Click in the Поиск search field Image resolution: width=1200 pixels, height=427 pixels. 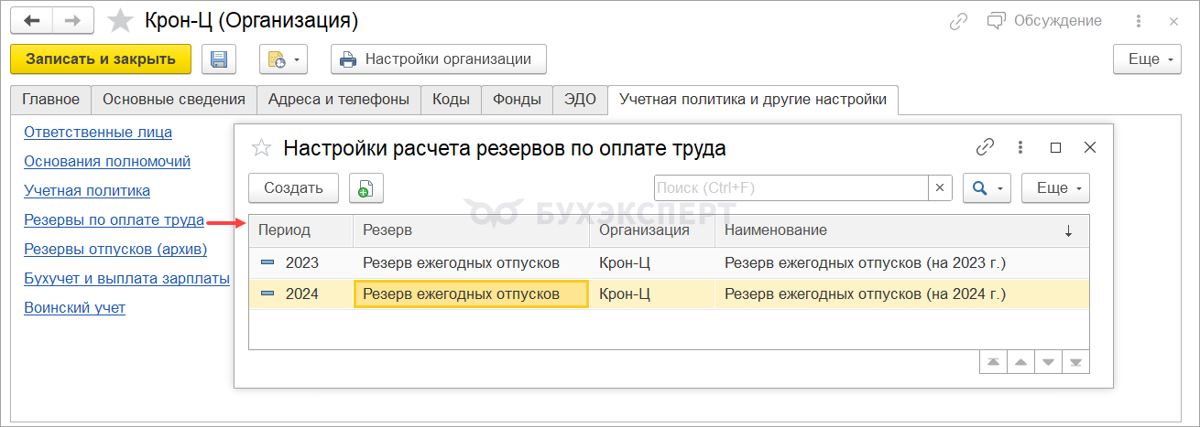[791, 188]
